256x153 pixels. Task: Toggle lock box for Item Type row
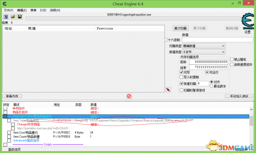(x=9, y=120)
